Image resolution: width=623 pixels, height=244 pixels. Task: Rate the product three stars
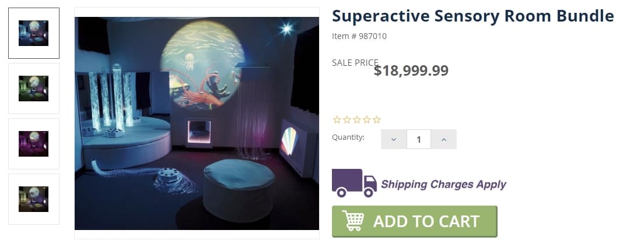(x=357, y=119)
